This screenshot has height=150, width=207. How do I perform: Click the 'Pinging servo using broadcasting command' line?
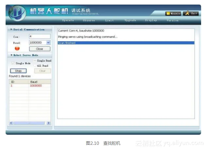click(x=88, y=37)
